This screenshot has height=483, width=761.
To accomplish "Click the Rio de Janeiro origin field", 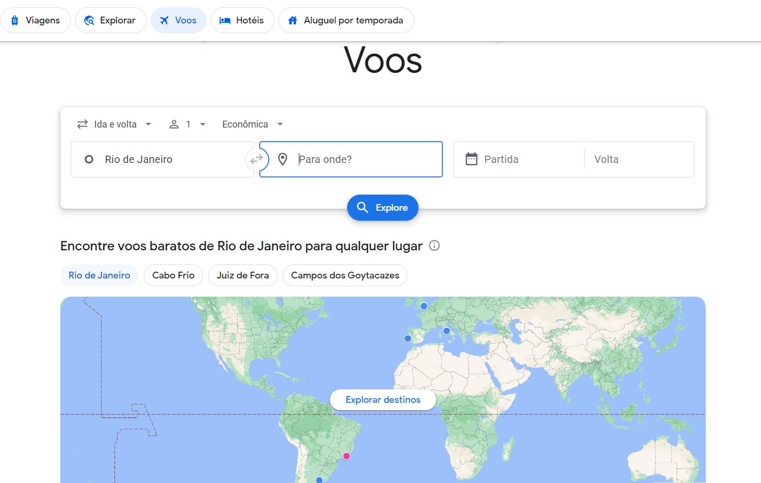I will (162, 159).
